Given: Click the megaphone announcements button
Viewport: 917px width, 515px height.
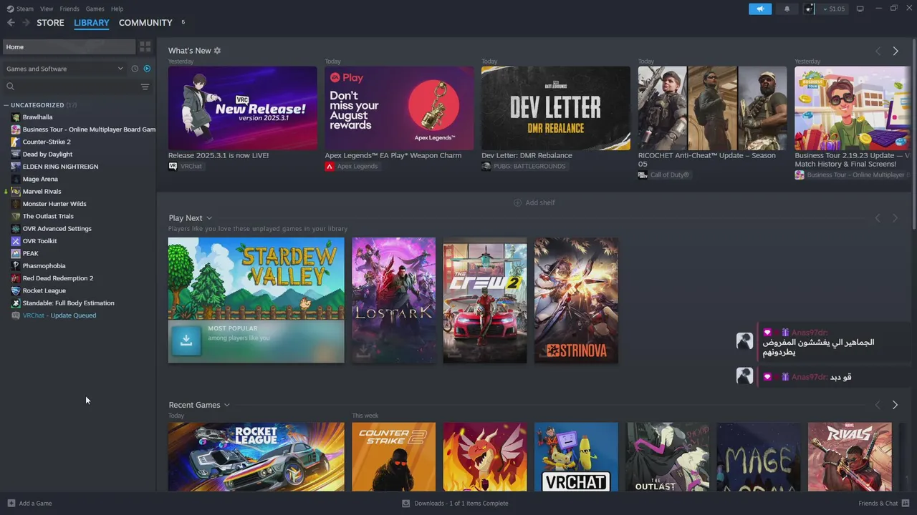Looking at the screenshot, I should 760,9.
